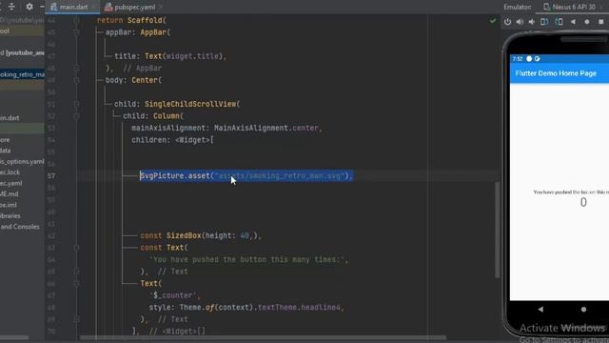Tap the phone's home navigation button
Image resolution: width=609 pixels, height=343 pixels.
coord(583,309)
